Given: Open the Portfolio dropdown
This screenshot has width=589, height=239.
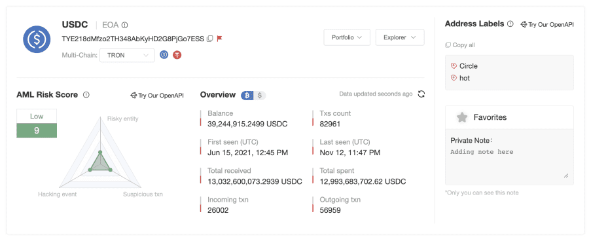Looking at the screenshot, I should 347,37.
